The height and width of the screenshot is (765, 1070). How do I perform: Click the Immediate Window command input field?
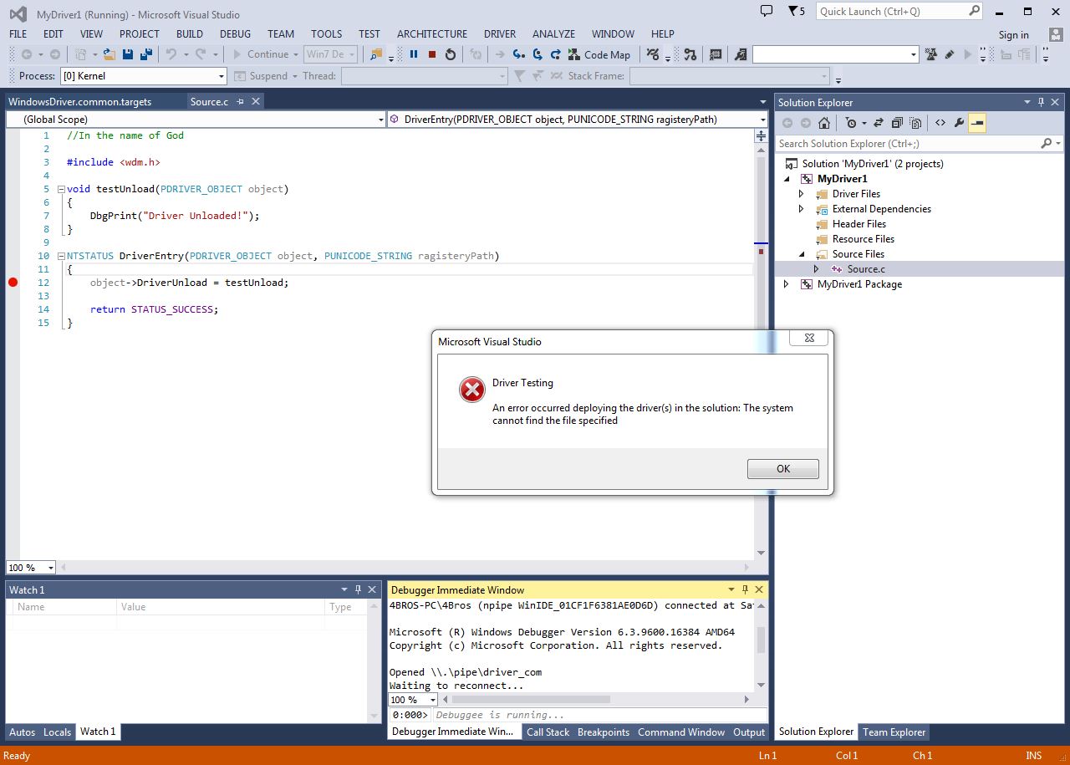tap(599, 715)
